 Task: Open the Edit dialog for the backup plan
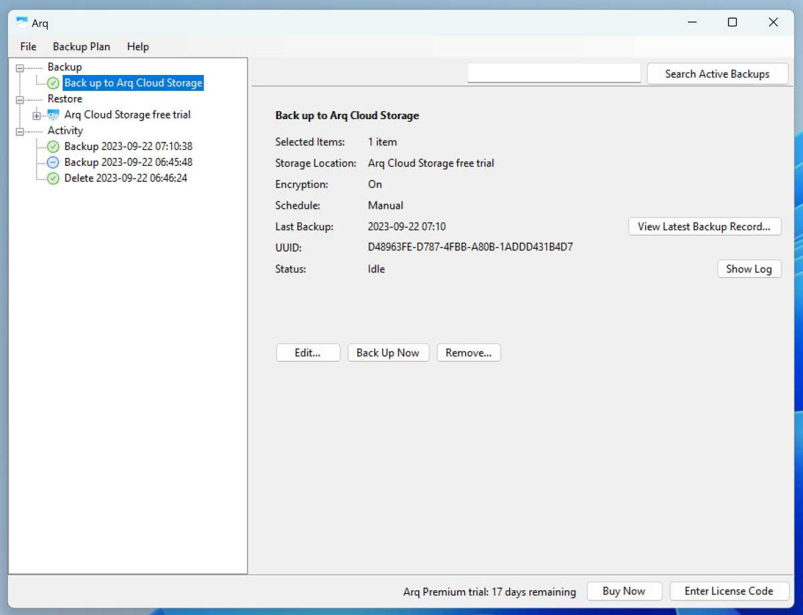point(307,353)
